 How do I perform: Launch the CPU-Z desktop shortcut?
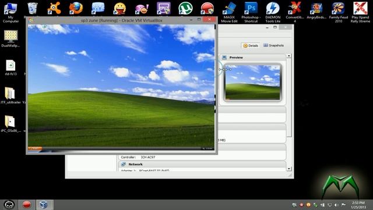(x=163, y=9)
